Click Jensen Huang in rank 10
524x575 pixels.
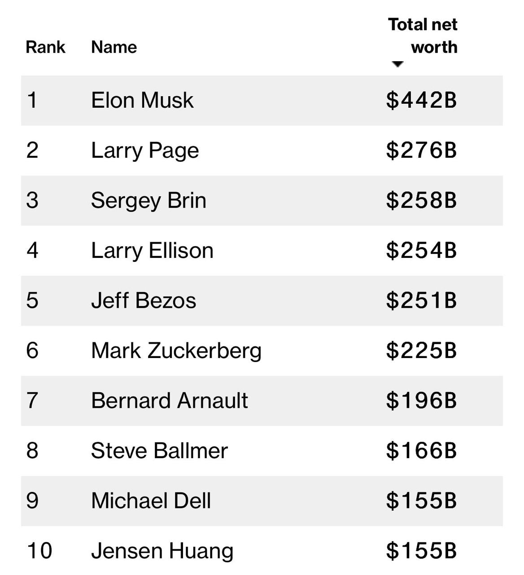coord(162,551)
